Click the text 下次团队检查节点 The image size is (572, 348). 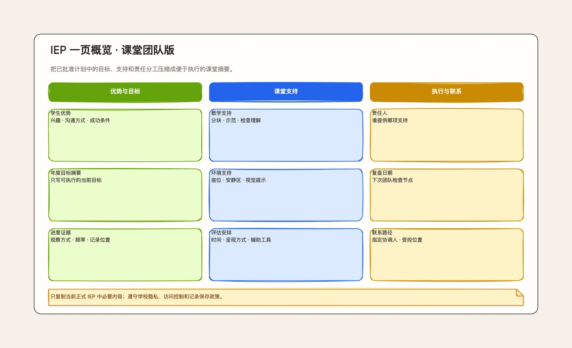pos(392,180)
